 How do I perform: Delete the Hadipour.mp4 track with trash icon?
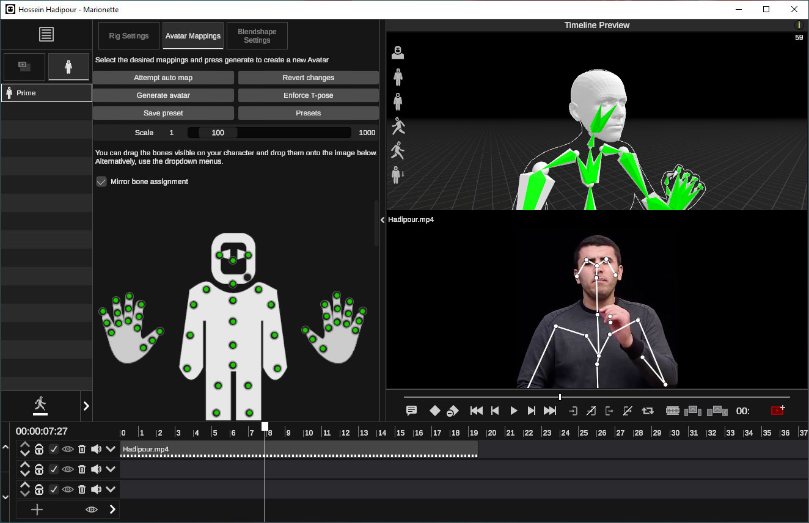point(82,449)
